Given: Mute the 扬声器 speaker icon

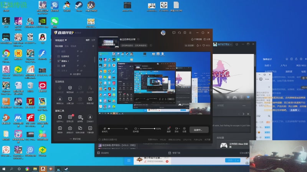Looking at the screenshot, I should pos(135,128).
